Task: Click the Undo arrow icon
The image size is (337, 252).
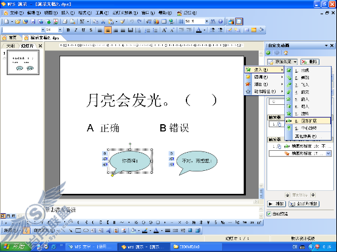Action: (132, 21)
